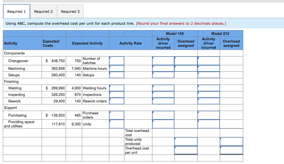Select the Inspecting activity rate input

pos(117,94)
